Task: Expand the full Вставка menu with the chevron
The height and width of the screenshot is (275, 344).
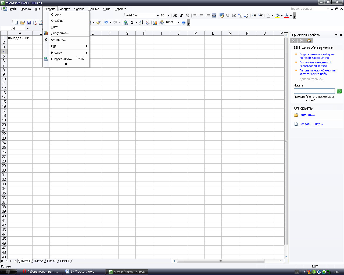Action: click(66, 64)
